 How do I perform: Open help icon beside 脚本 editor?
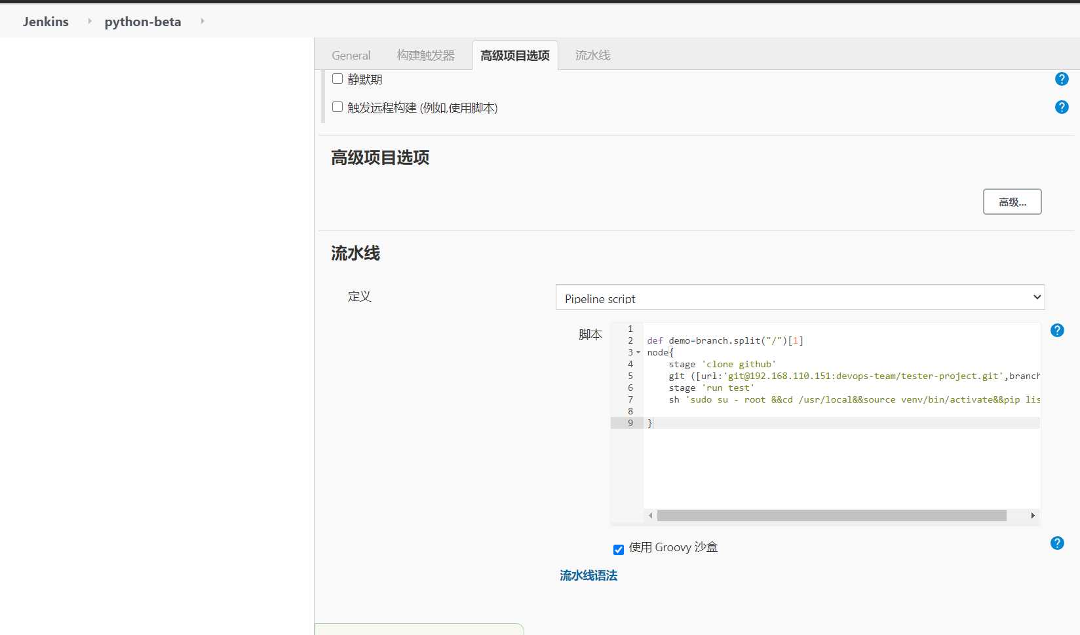(1057, 331)
